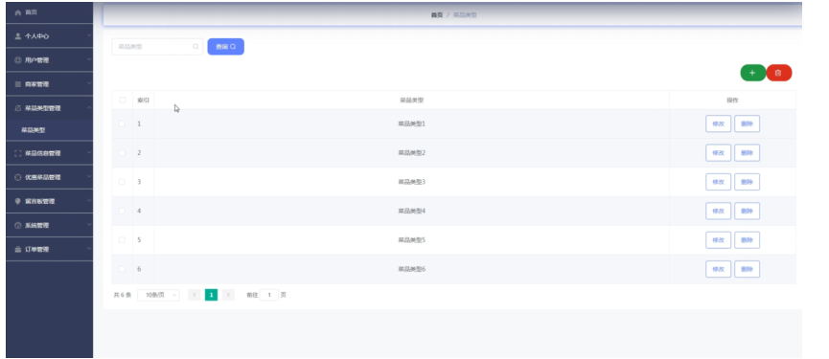This screenshot has height=359, width=829.
Task: Click 修改 for 菜品类型6 row
Action: coord(718,269)
